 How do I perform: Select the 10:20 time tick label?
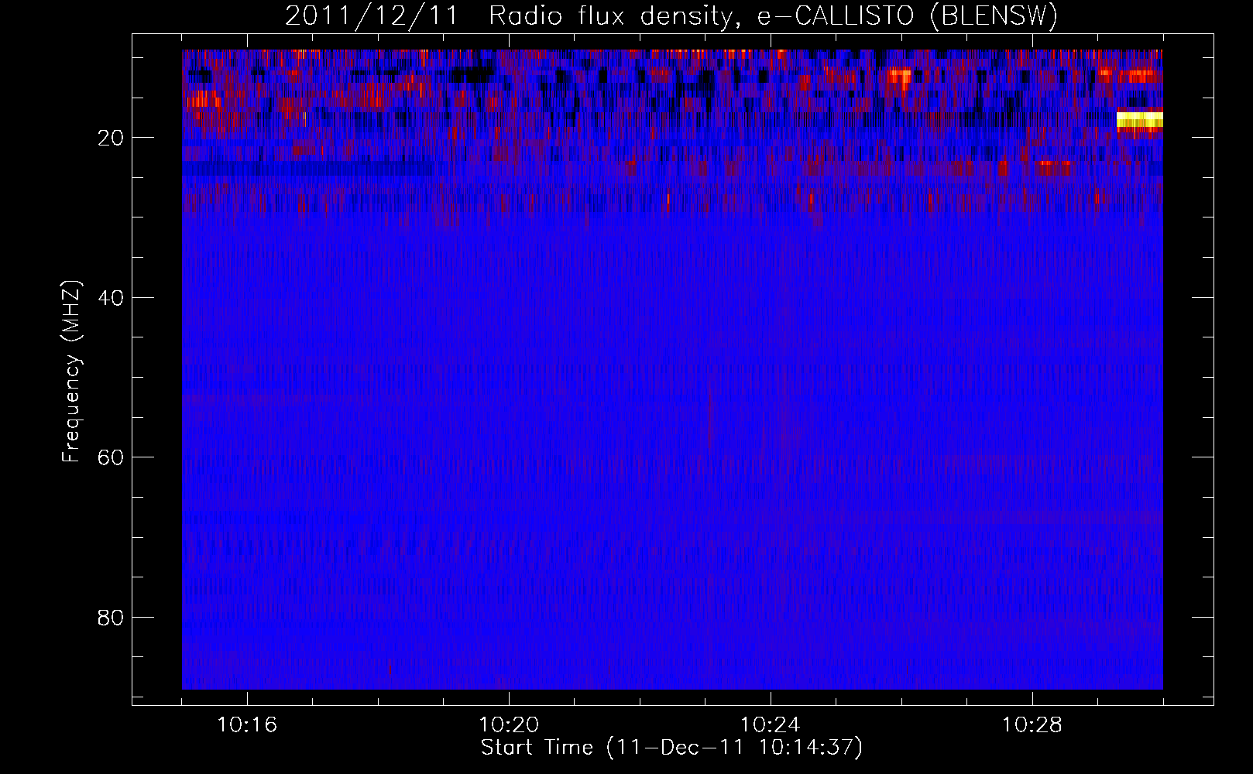click(x=509, y=725)
